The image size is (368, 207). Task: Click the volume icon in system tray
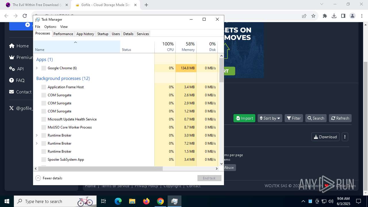coord(331,201)
